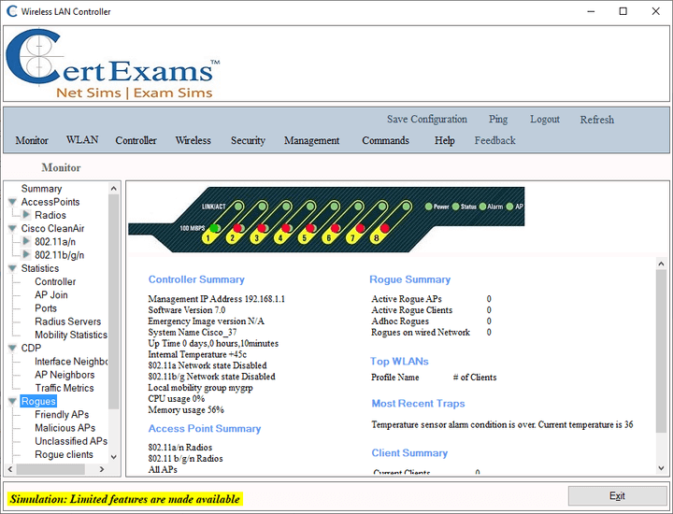
Task: Click Logout
Action: (545, 120)
